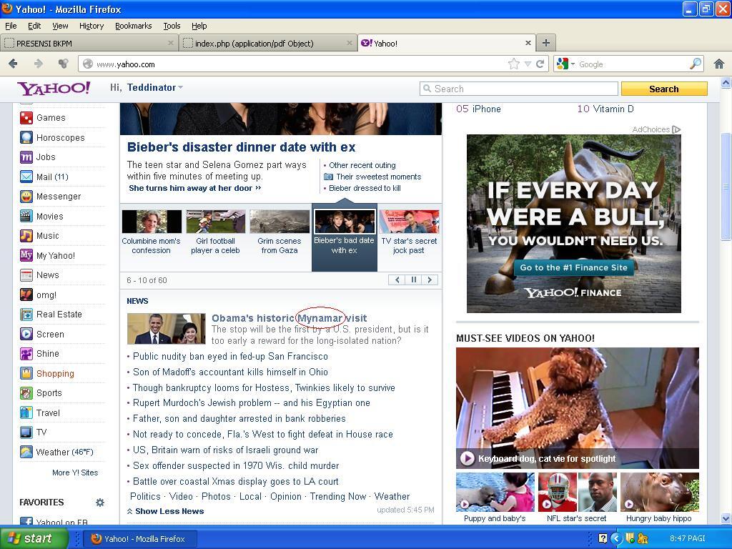Image resolution: width=732 pixels, height=549 pixels.
Task: Open the Real Estate icon
Action: tap(26, 315)
